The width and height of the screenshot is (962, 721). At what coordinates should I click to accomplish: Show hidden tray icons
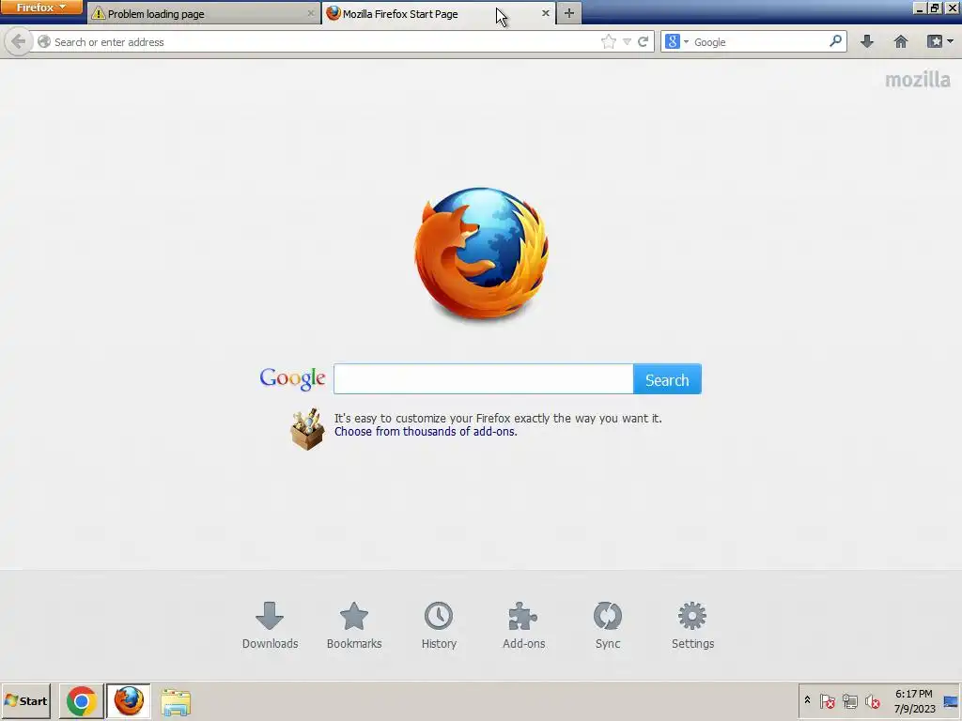click(x=807, y=700)
